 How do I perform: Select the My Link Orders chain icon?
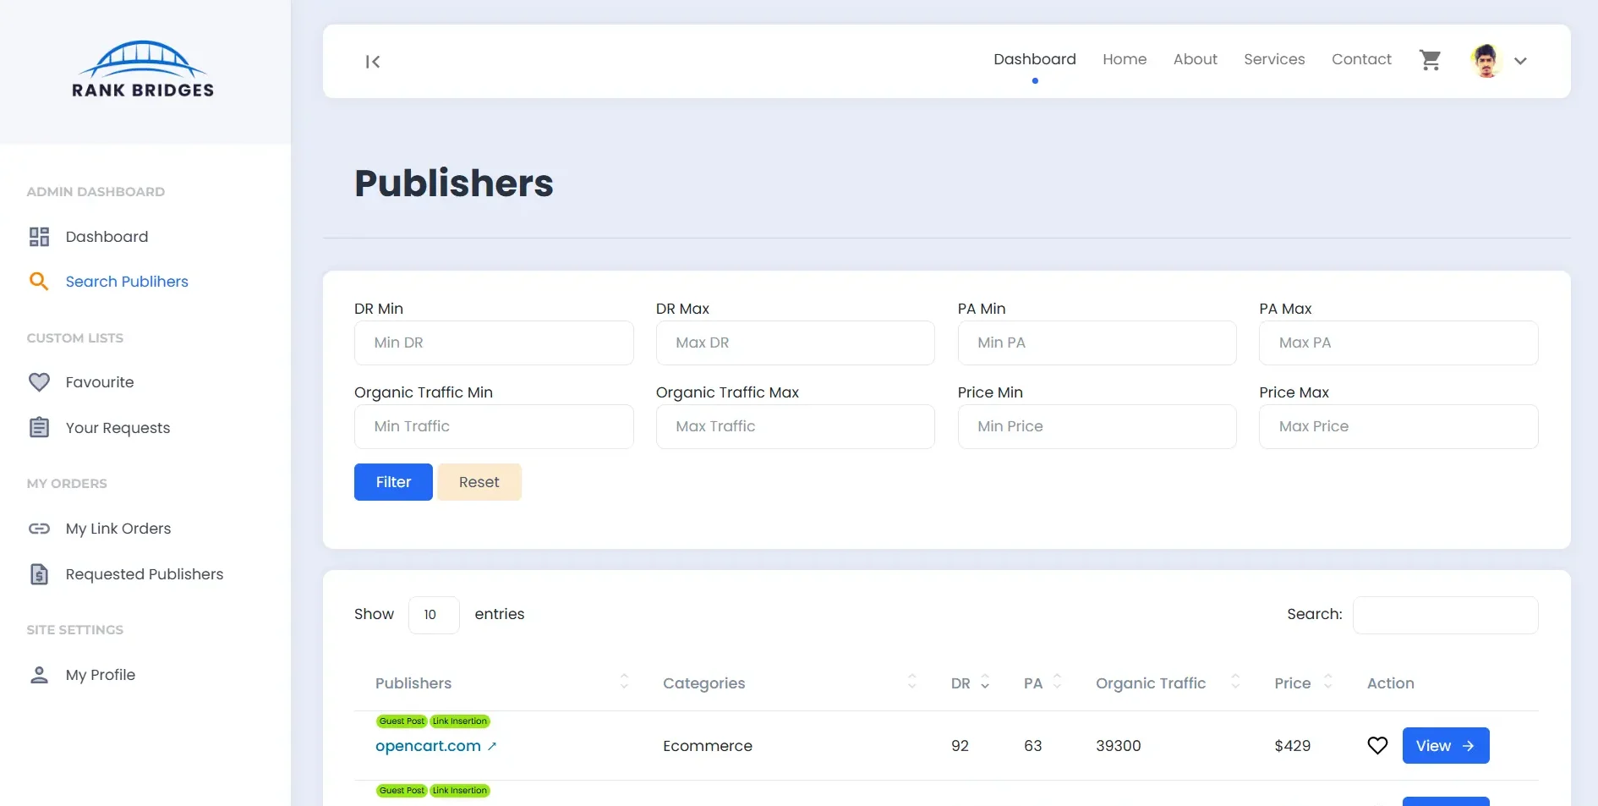pyautogui.click(x=39, y=529)
